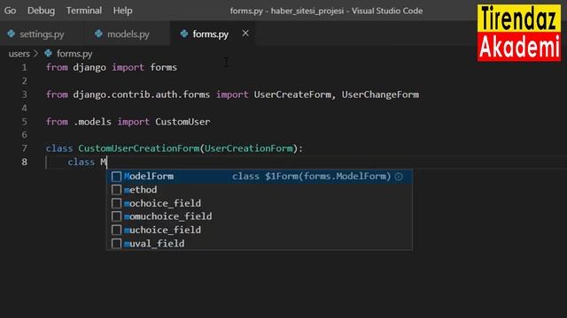This screenshot has height=318, width=567.
Task: Click the Python icon on models.py tab
Action: click(98, 34)
